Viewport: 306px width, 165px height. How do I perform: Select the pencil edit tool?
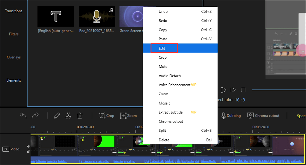(x=57, y=116)
